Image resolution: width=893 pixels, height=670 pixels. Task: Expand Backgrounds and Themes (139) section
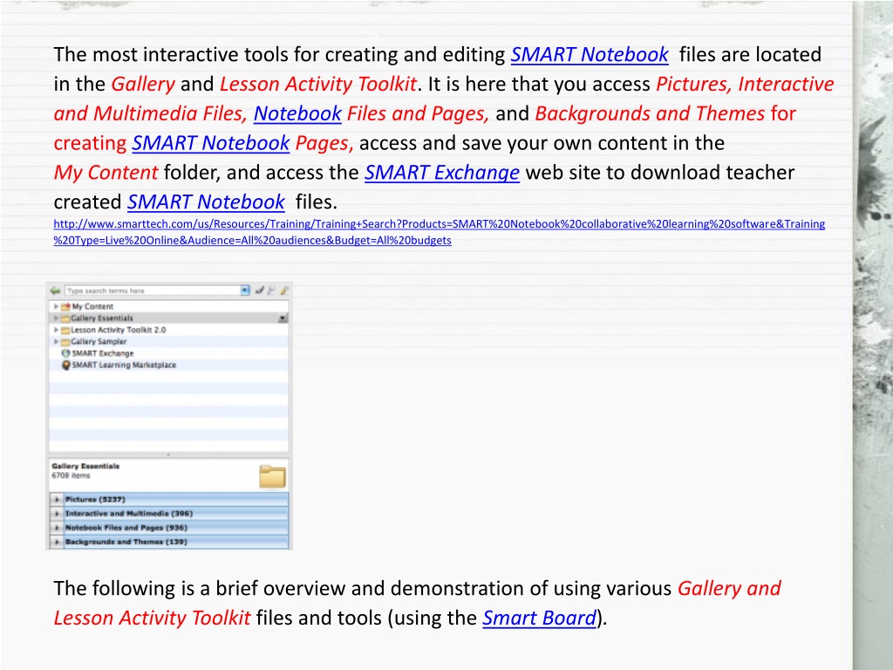(x=57, y=542)
